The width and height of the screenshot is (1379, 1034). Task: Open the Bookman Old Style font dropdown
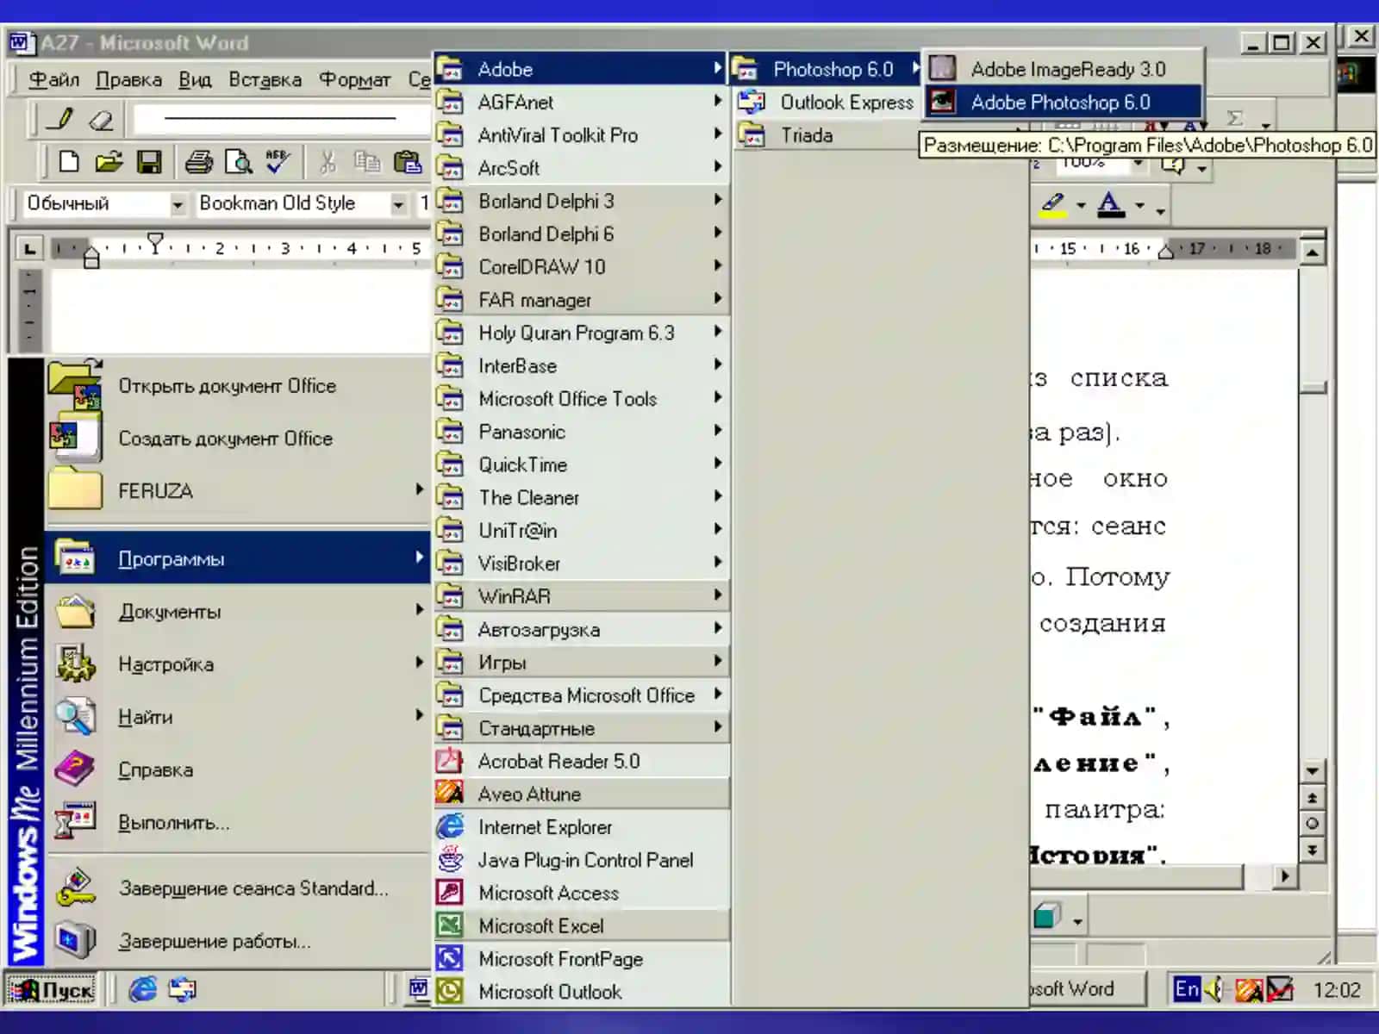pos(398,204)
